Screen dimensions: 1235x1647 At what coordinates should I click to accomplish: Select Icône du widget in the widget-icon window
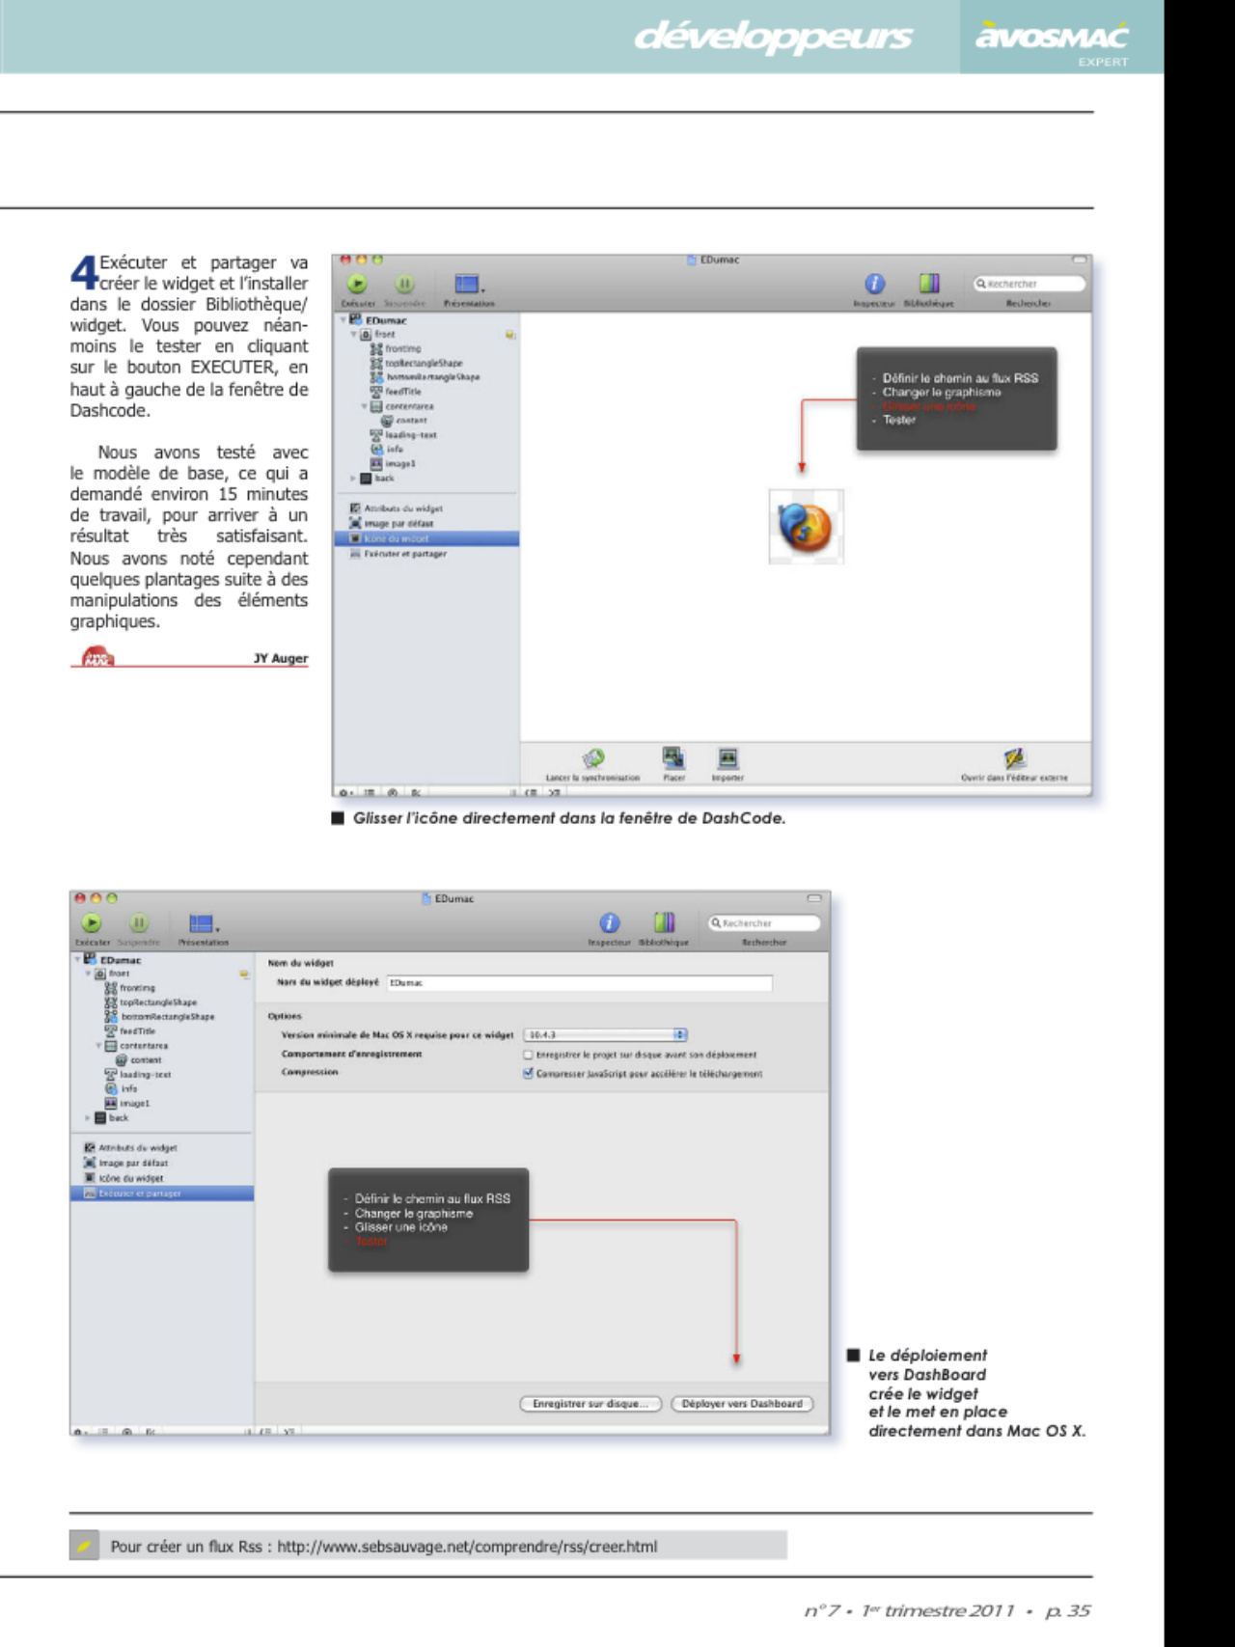point(426,538)
